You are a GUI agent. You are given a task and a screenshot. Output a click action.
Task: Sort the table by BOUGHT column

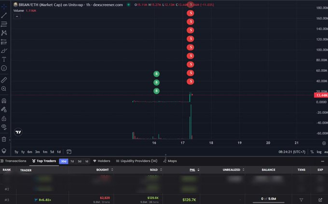coord(105,170)
